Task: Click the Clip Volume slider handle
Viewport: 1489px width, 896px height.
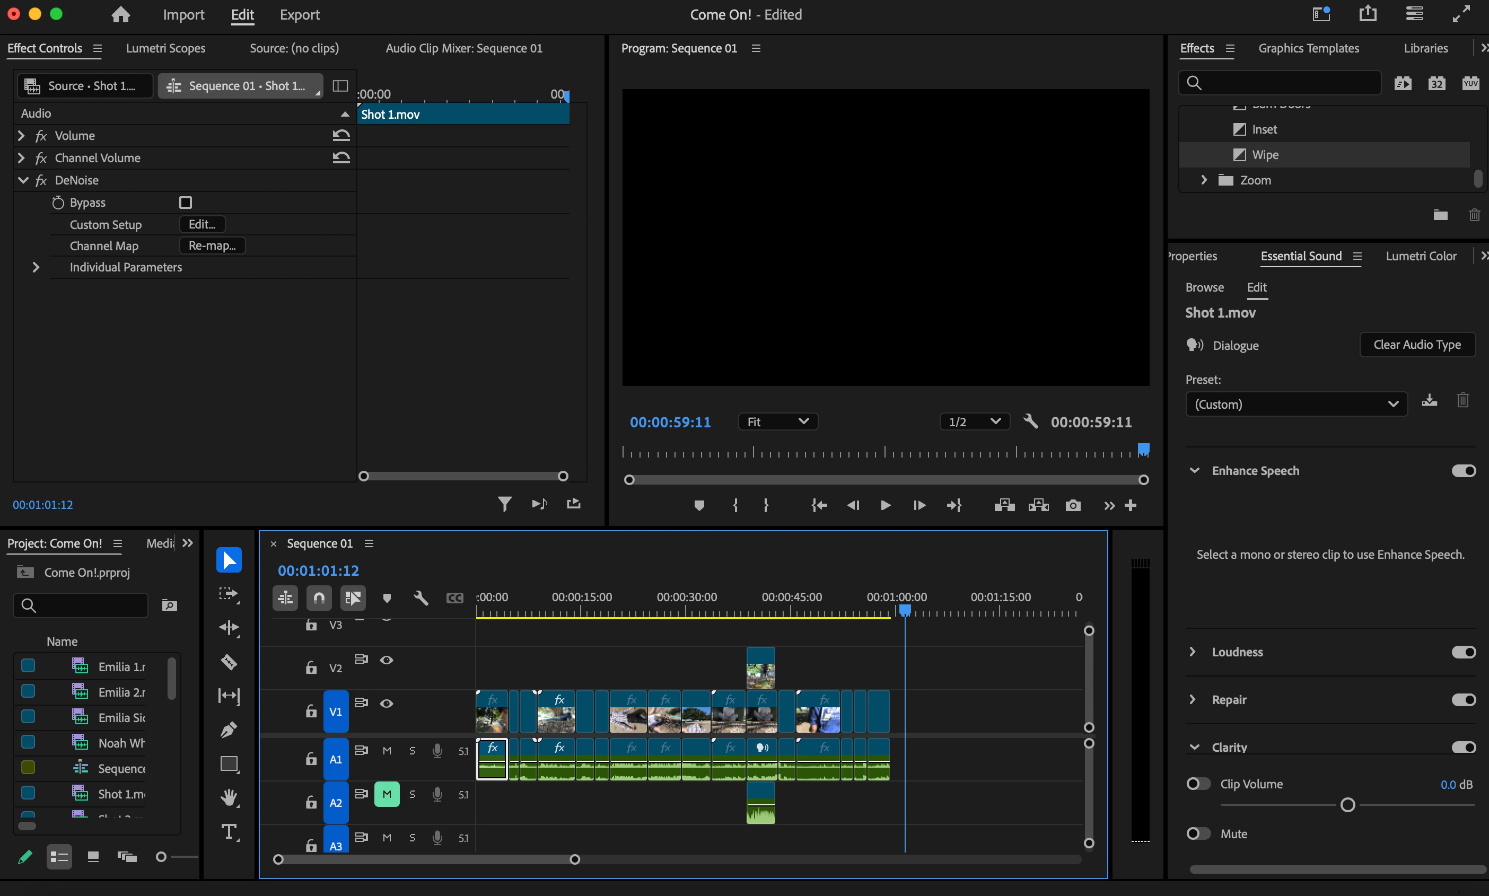Action: [x=1347, y=805]
